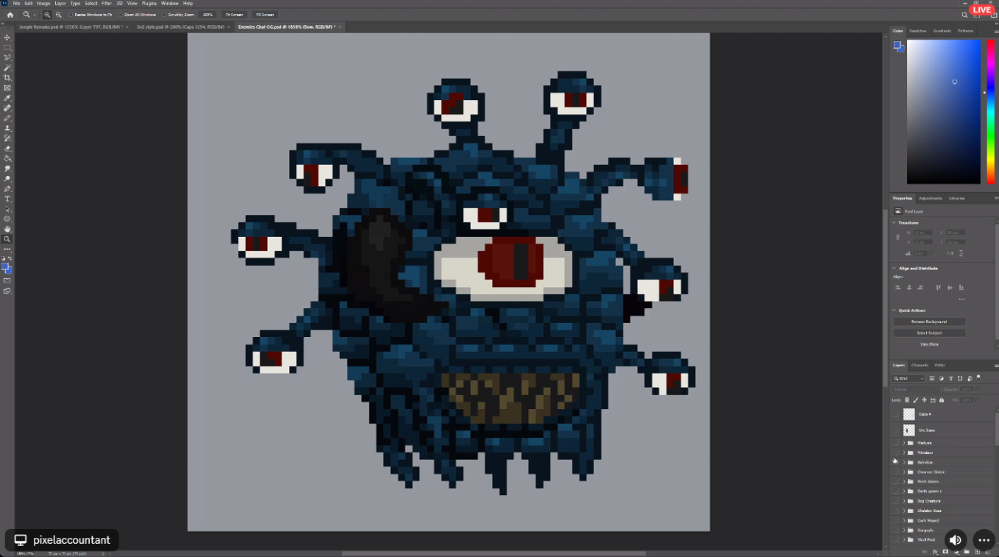Viewport: 999px width, 557px height.
Task: Show the Dark Wizard group
Action: point(895,520)
